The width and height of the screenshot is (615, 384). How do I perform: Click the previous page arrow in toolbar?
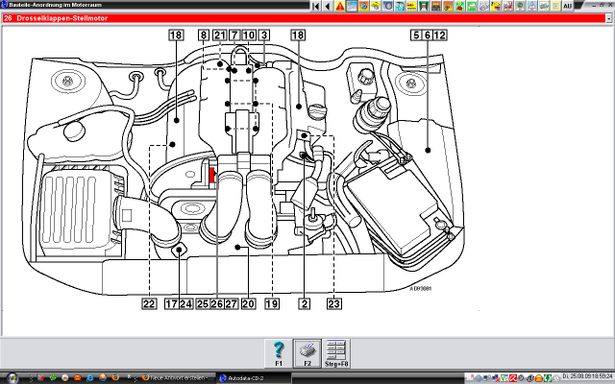327,6
